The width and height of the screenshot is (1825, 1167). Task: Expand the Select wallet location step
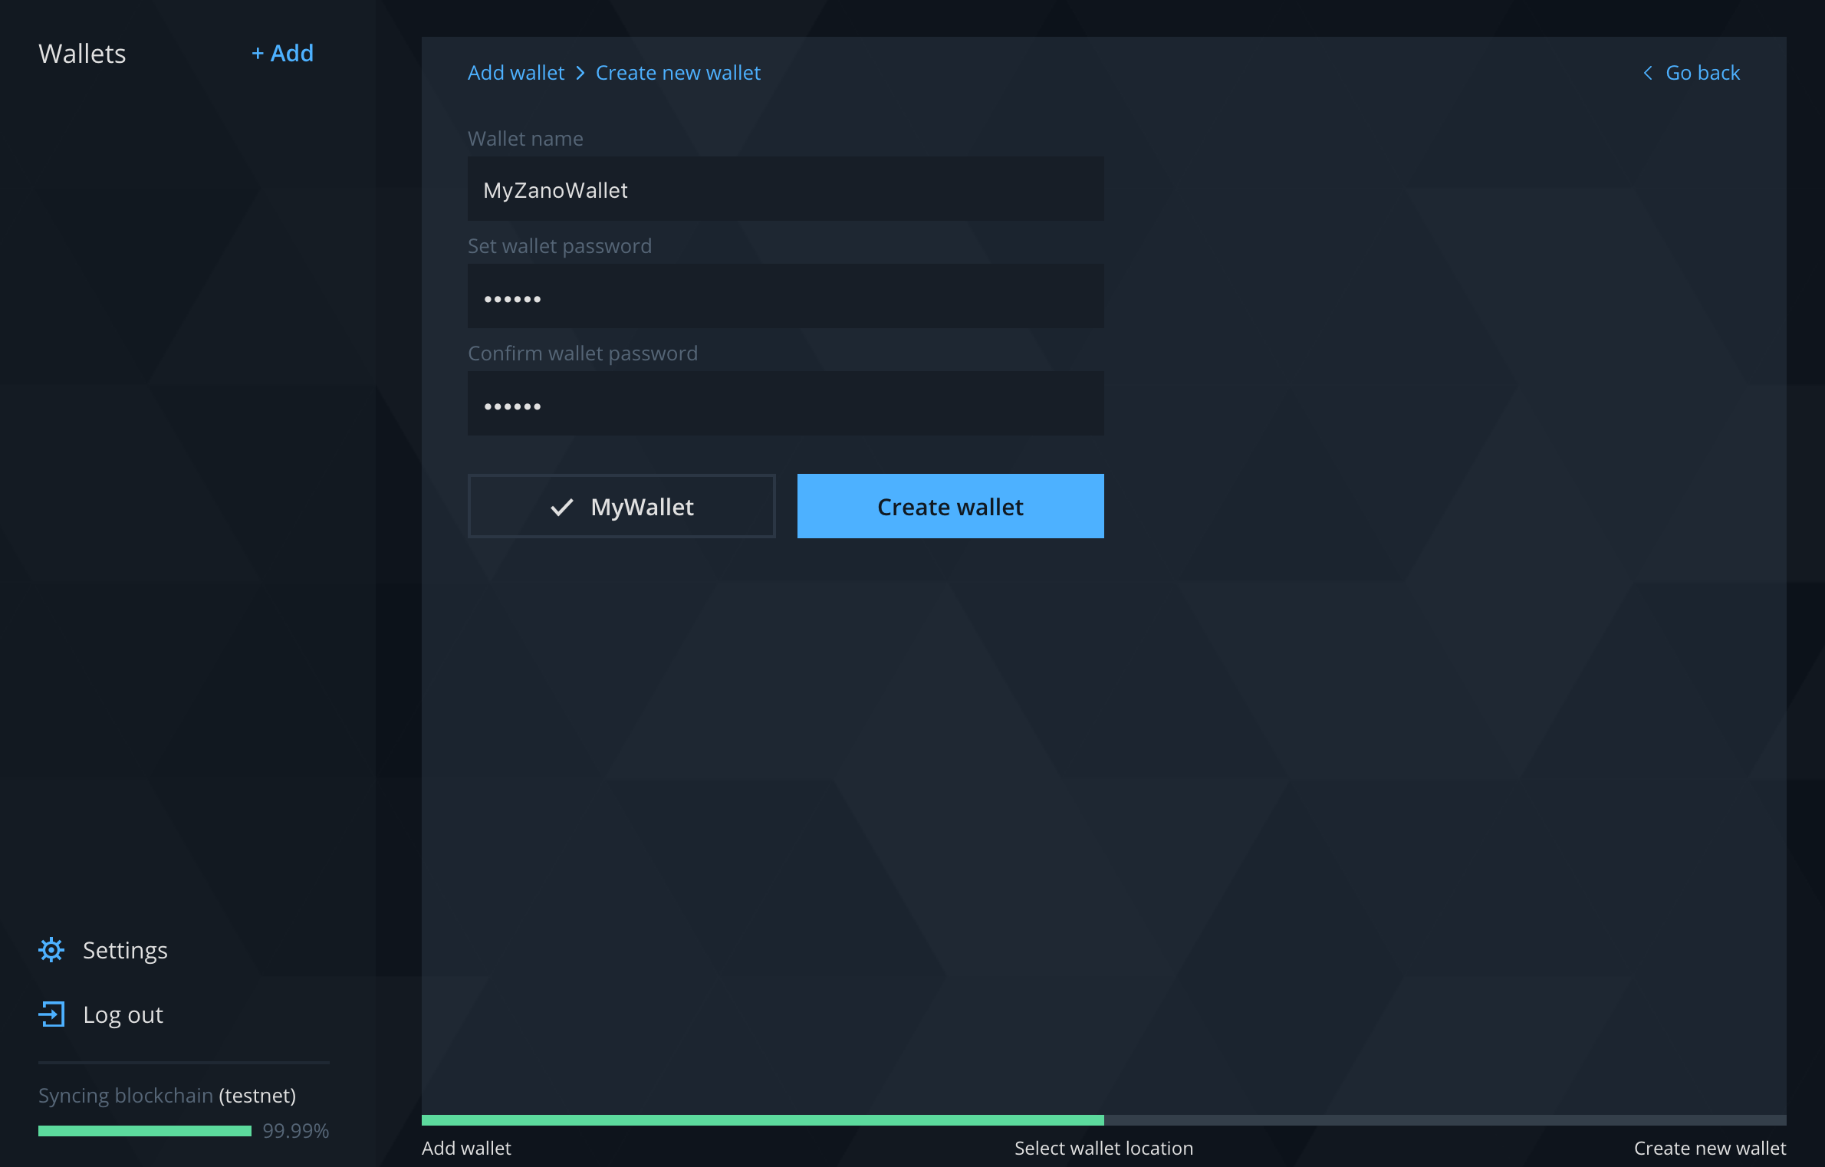click(1103, 1146)
